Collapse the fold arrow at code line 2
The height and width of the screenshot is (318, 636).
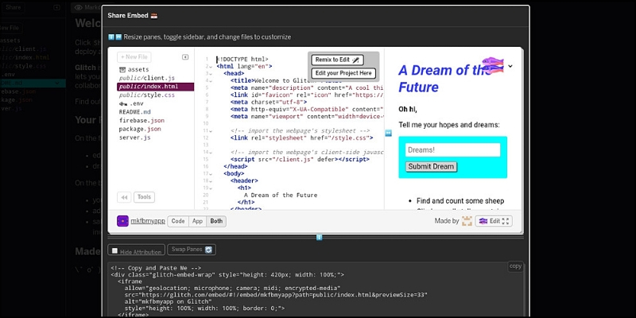(211, 67)
